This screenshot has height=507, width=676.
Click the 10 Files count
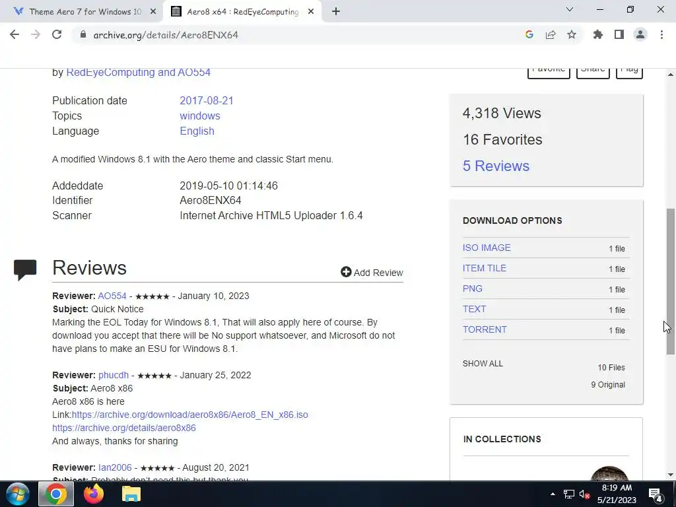tap(611, 367)
